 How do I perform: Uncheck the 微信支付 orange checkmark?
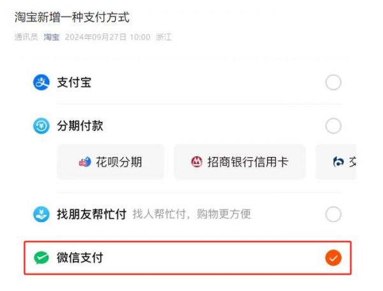pyautogui.click(x=333, y=258)
